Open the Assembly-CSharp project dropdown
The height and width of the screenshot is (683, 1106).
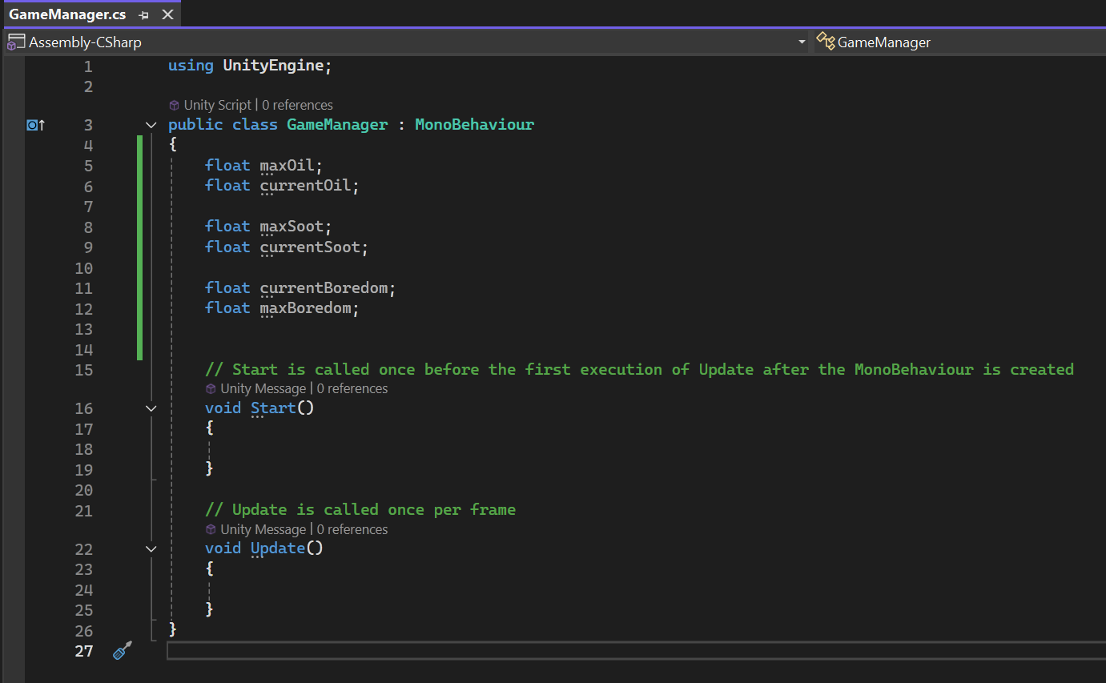pyautogui.click(x=802, y=42)
